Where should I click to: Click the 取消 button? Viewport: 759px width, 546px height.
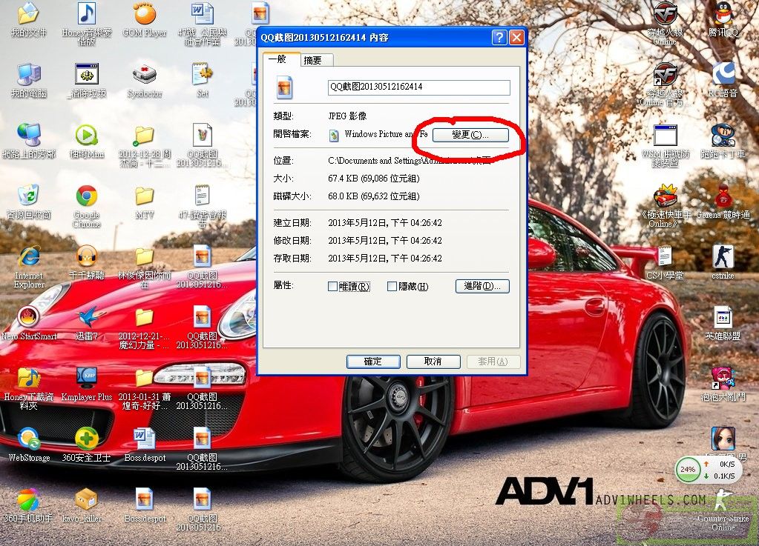coord(433,362)
